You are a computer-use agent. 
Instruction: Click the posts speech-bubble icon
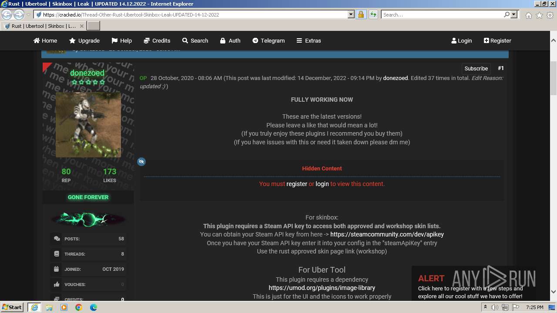click(x=57, y=239)
